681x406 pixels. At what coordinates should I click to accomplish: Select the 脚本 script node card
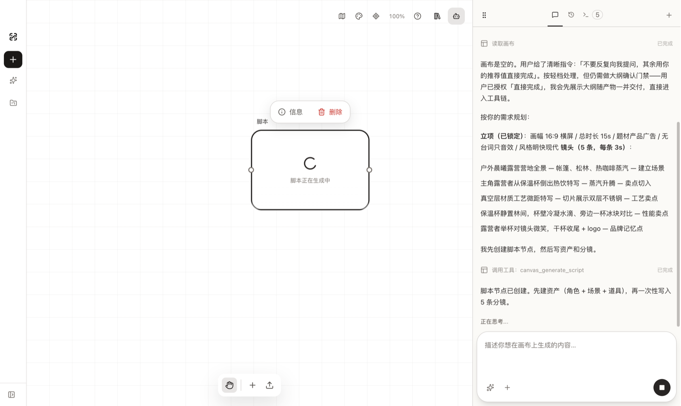310,170
